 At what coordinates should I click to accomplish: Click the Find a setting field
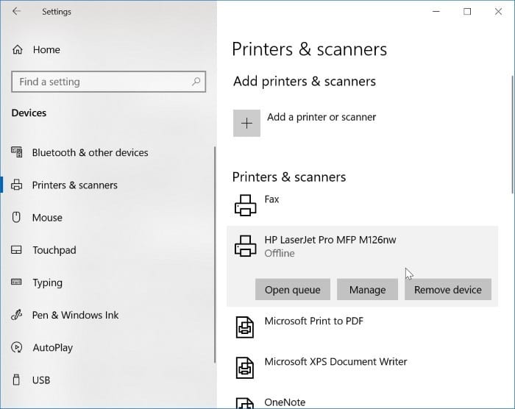pos(108,82)
